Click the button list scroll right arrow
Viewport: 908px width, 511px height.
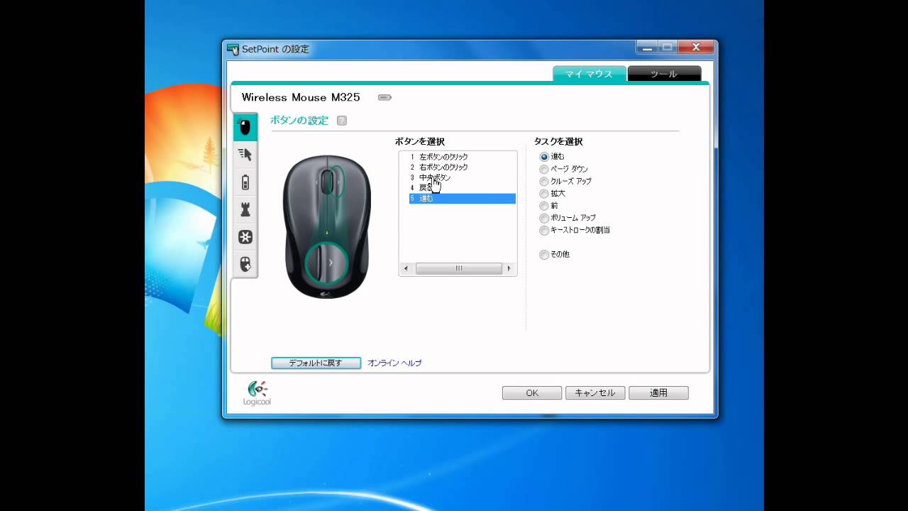(x=509, y=268)
